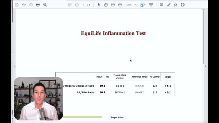Image resolution: width=219 pixels, height=123 pixels.
Task: Click the AA/EPA Ratio label
Action: [x=85, y=92]
